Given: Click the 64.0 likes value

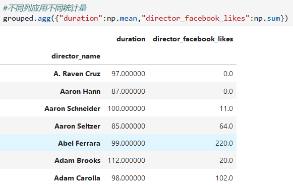Looking at the screenshot, I should (x=226, y=126).
